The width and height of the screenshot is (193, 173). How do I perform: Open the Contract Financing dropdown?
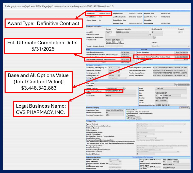155,148
